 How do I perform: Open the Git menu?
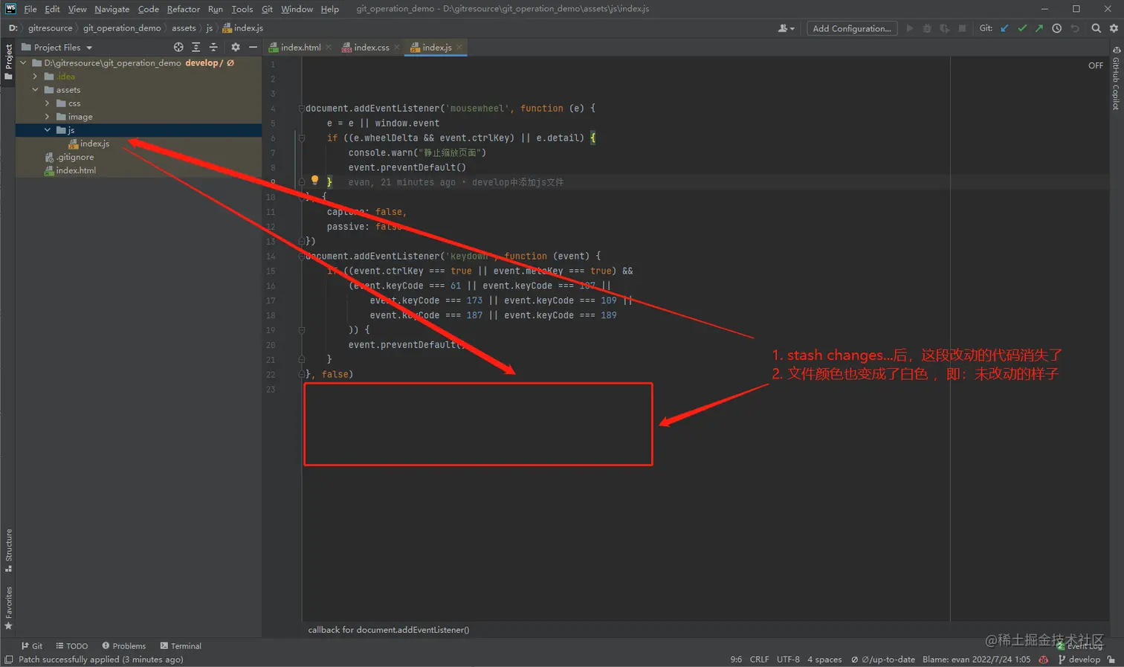coord(267,9)
